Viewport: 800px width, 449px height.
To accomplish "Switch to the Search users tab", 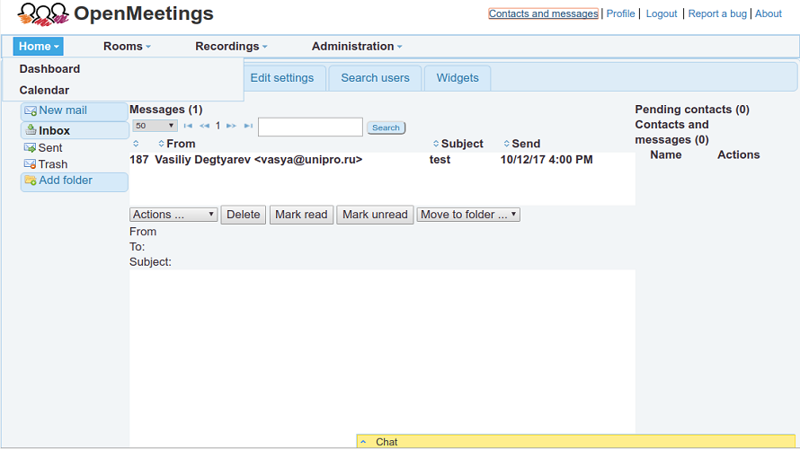I will [x=375, y=78].
